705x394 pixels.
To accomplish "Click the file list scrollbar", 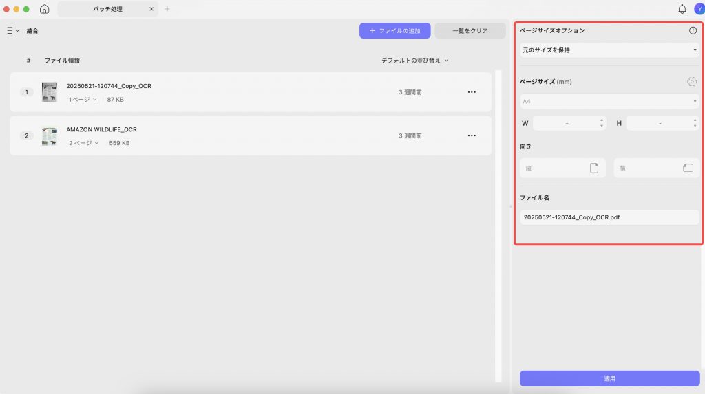I will click(498, 226).
